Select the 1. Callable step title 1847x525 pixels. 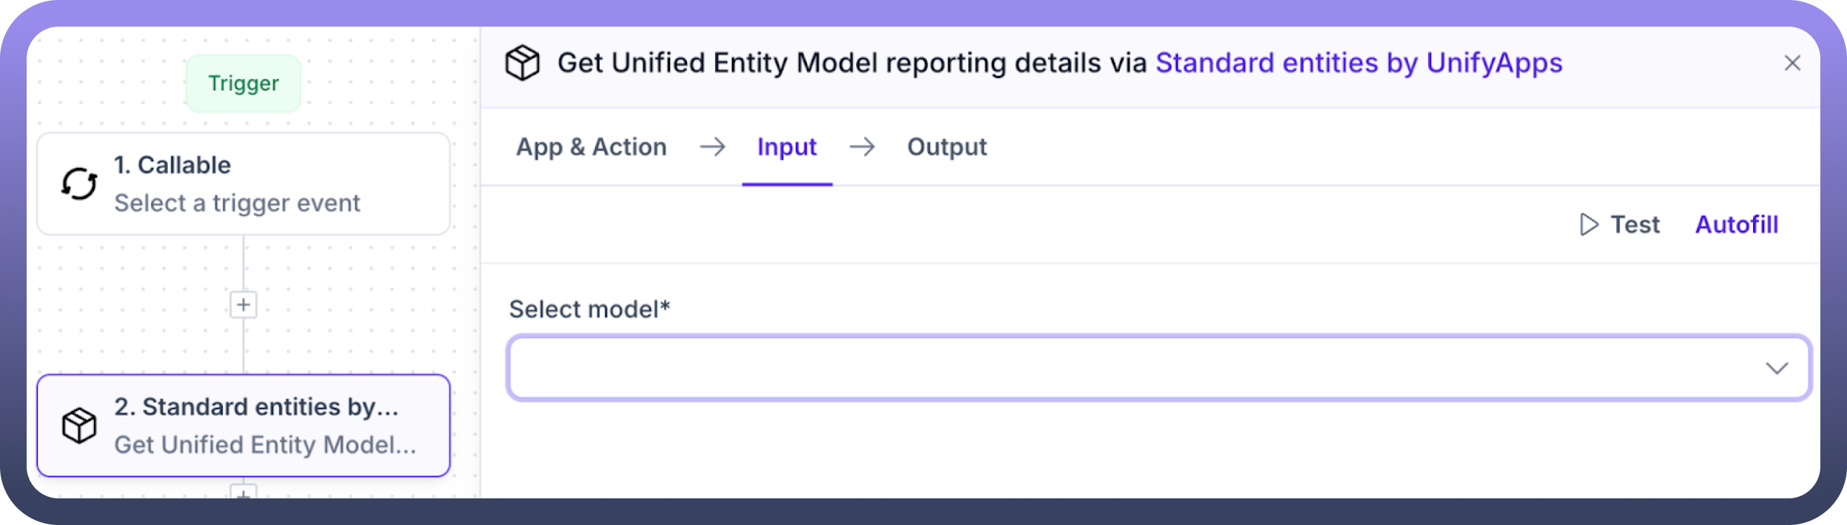(172, 165)
